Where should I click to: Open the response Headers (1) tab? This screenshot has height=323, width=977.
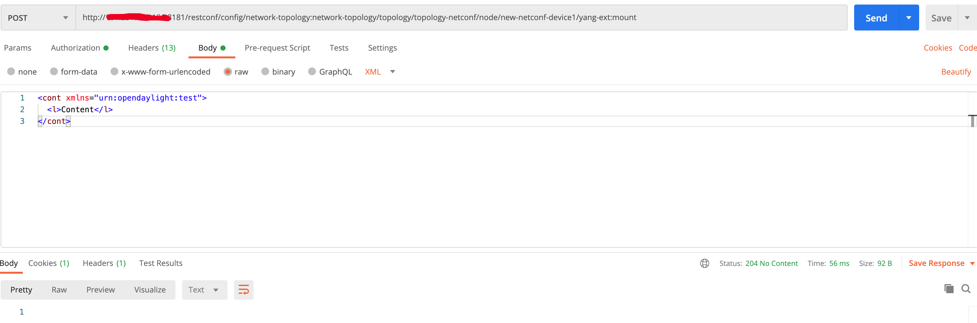pos(104,263)
